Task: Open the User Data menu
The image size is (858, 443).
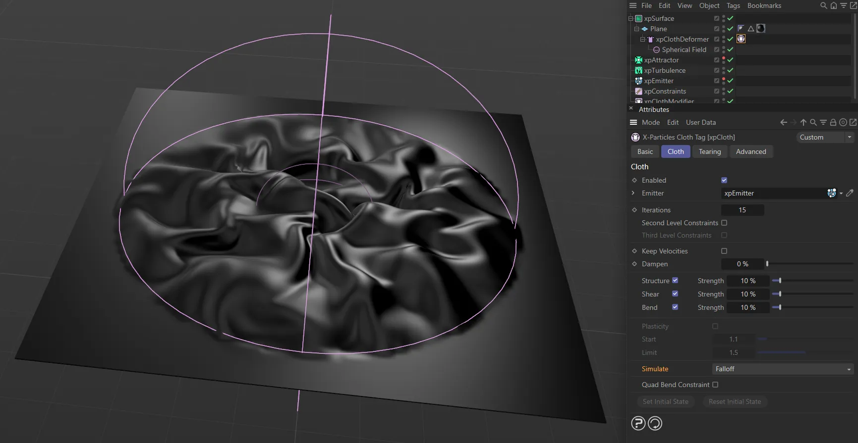Action: click(x=701, y=122)
